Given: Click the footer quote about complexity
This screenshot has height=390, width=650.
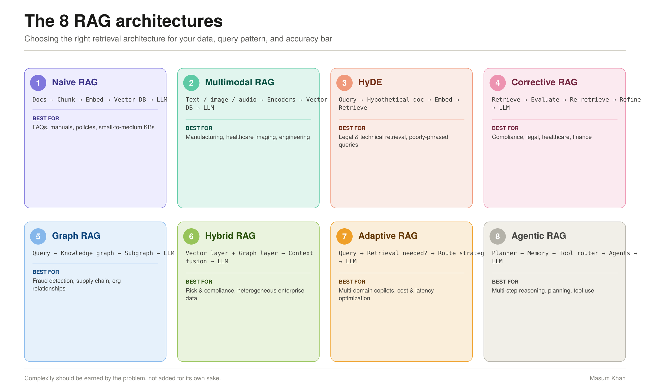Looking at the screenshot, I should tap(122, 378).
